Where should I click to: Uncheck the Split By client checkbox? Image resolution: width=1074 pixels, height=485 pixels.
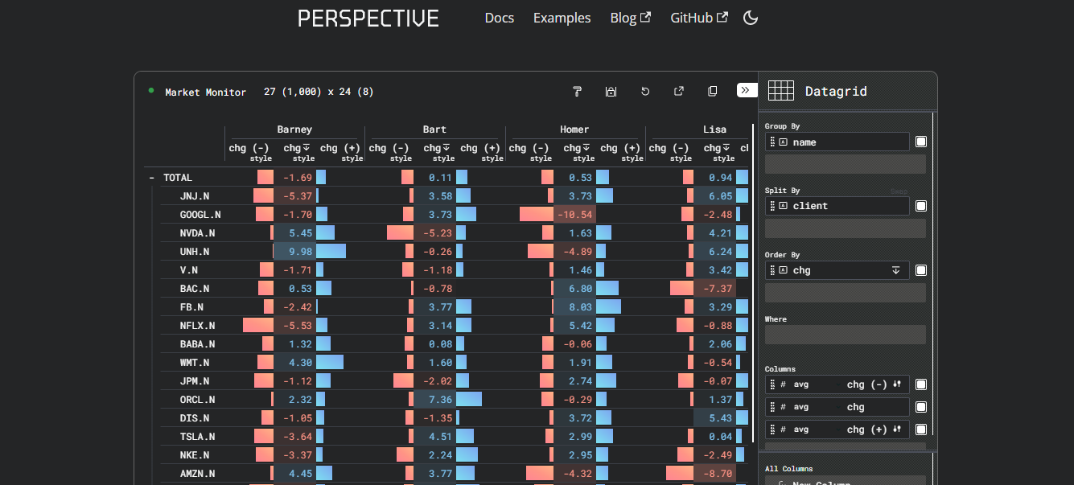point(921,206)
